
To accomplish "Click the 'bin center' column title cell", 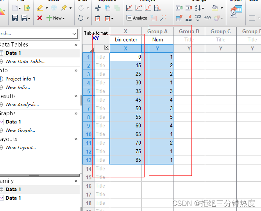I will coord(126,40).
